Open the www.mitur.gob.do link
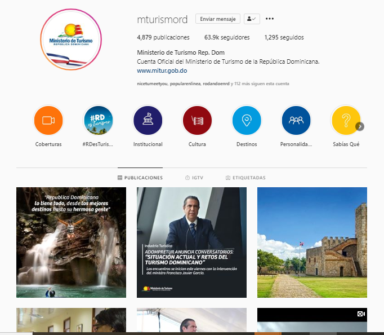 tap(162, 70)
